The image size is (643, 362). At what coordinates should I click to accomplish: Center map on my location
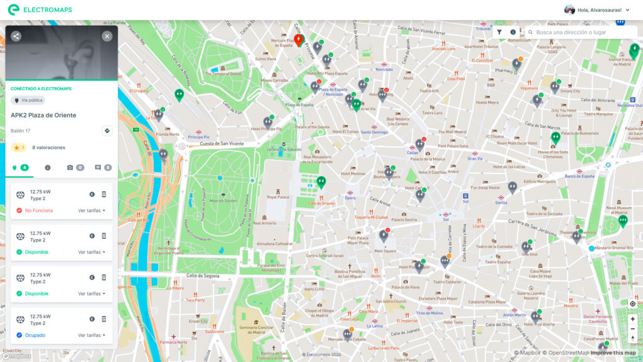(632, 304)
